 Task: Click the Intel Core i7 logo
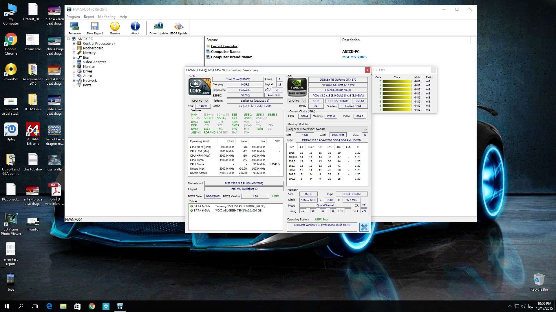(x=200, y=87)
